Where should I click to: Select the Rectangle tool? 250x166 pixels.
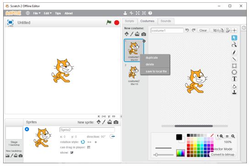[234, 66]
